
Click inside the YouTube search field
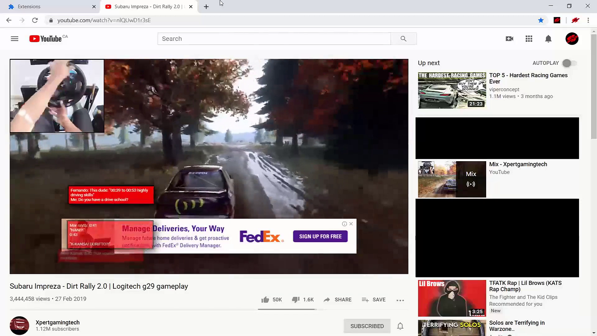pos(274,39)
